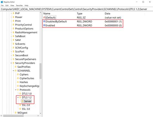
Task: Click the Enabled DWORD value icon
Action: tap(44, 25)
